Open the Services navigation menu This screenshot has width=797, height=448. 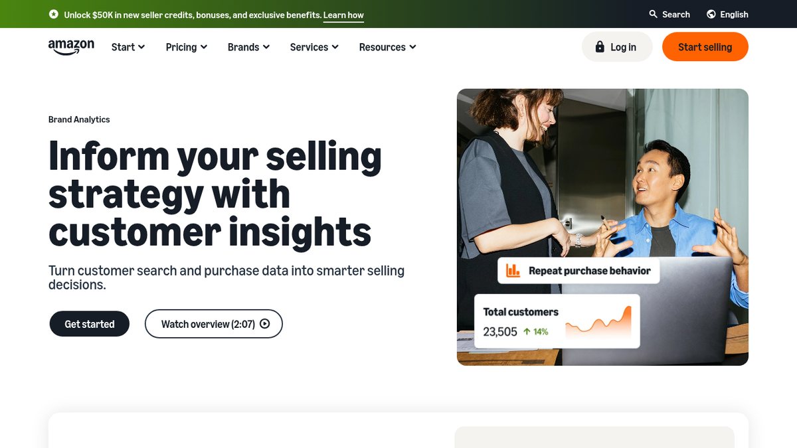pyautogui.click(x=314, y=47)
